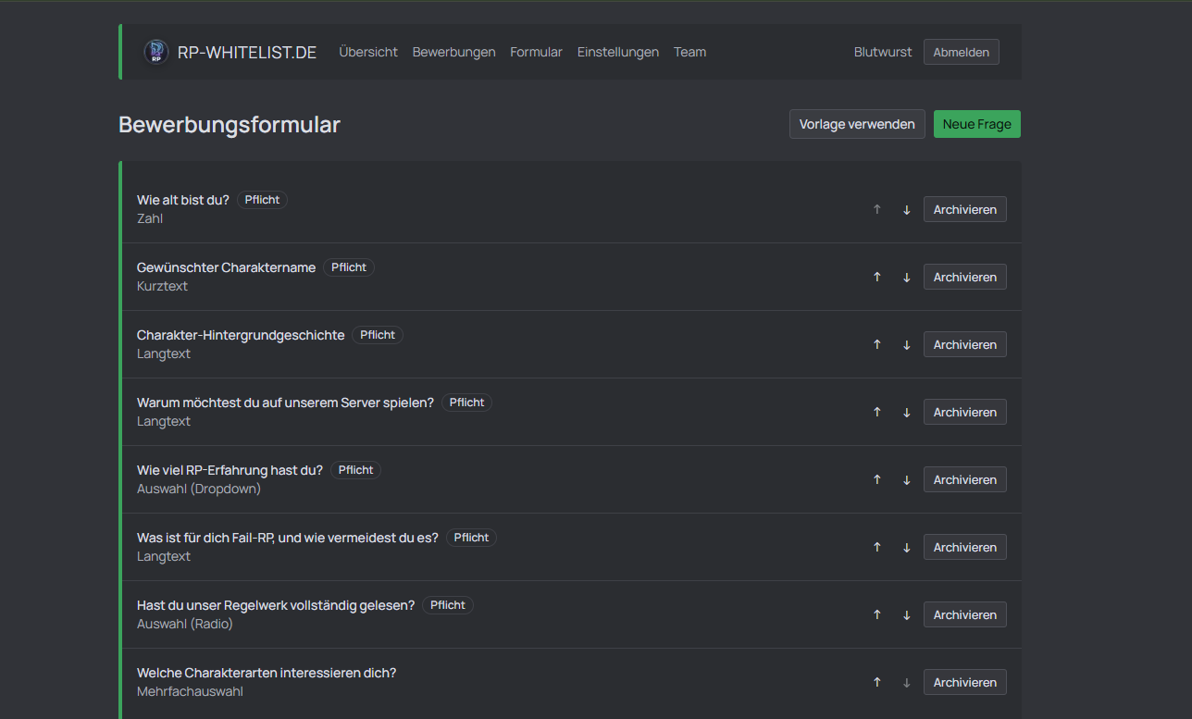Add a question with Neue Frage
Image resolution: width=1192 pixels, height=719 pixels.
point(977,124)
